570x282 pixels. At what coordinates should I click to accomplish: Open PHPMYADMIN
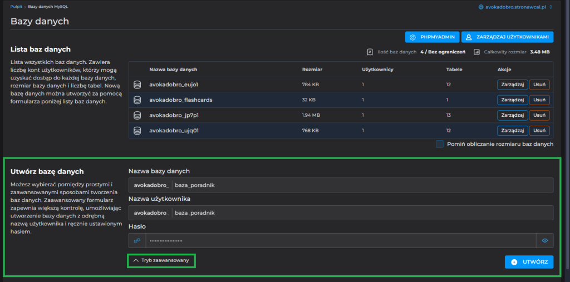coord(432,37)
